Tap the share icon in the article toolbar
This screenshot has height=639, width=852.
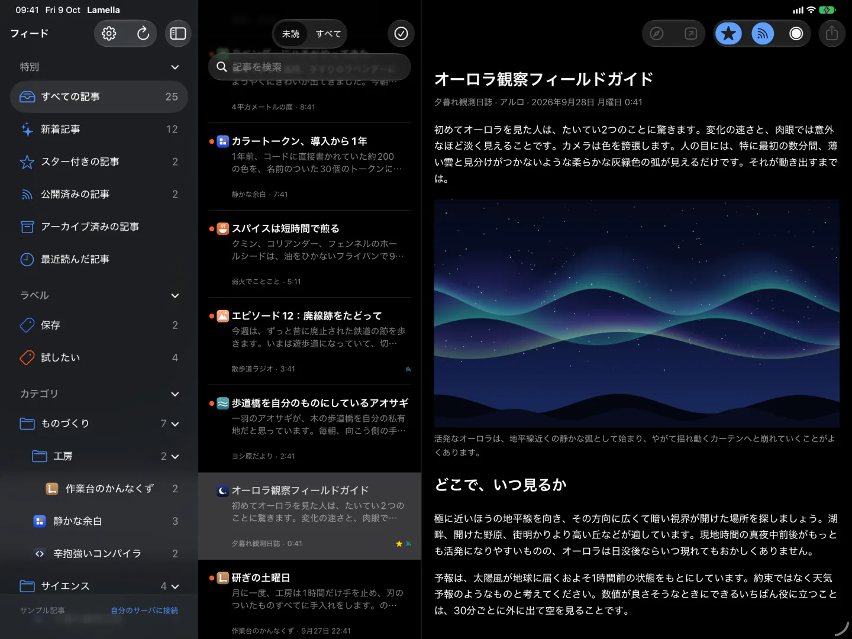point(832,34)
